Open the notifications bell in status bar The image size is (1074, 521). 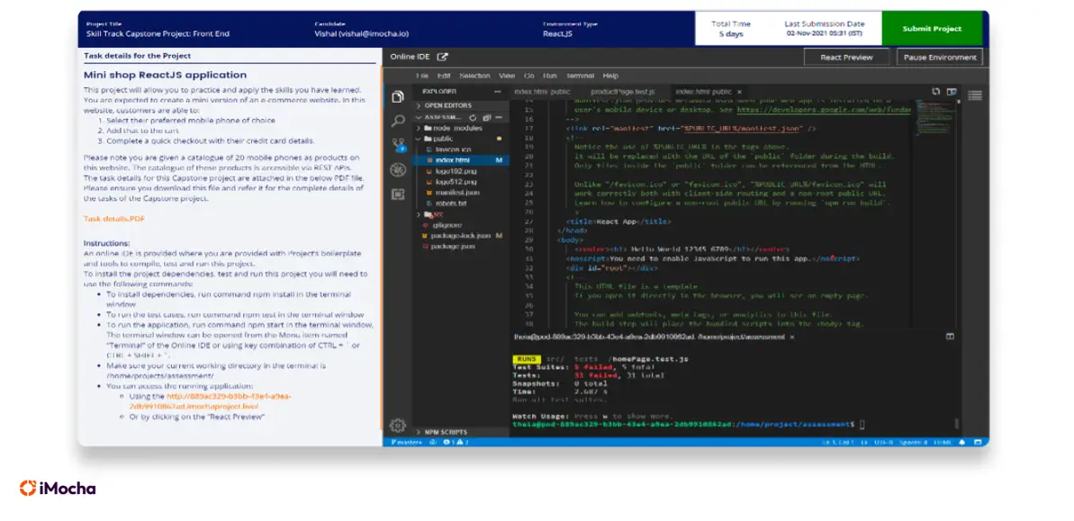pos(961,443)
